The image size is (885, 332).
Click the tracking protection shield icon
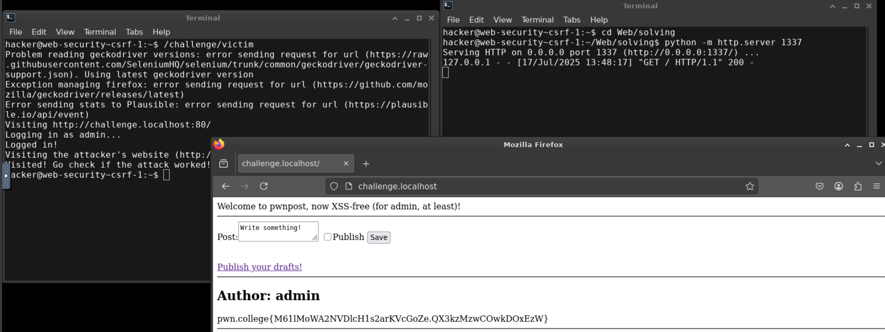tap(334, 186)
